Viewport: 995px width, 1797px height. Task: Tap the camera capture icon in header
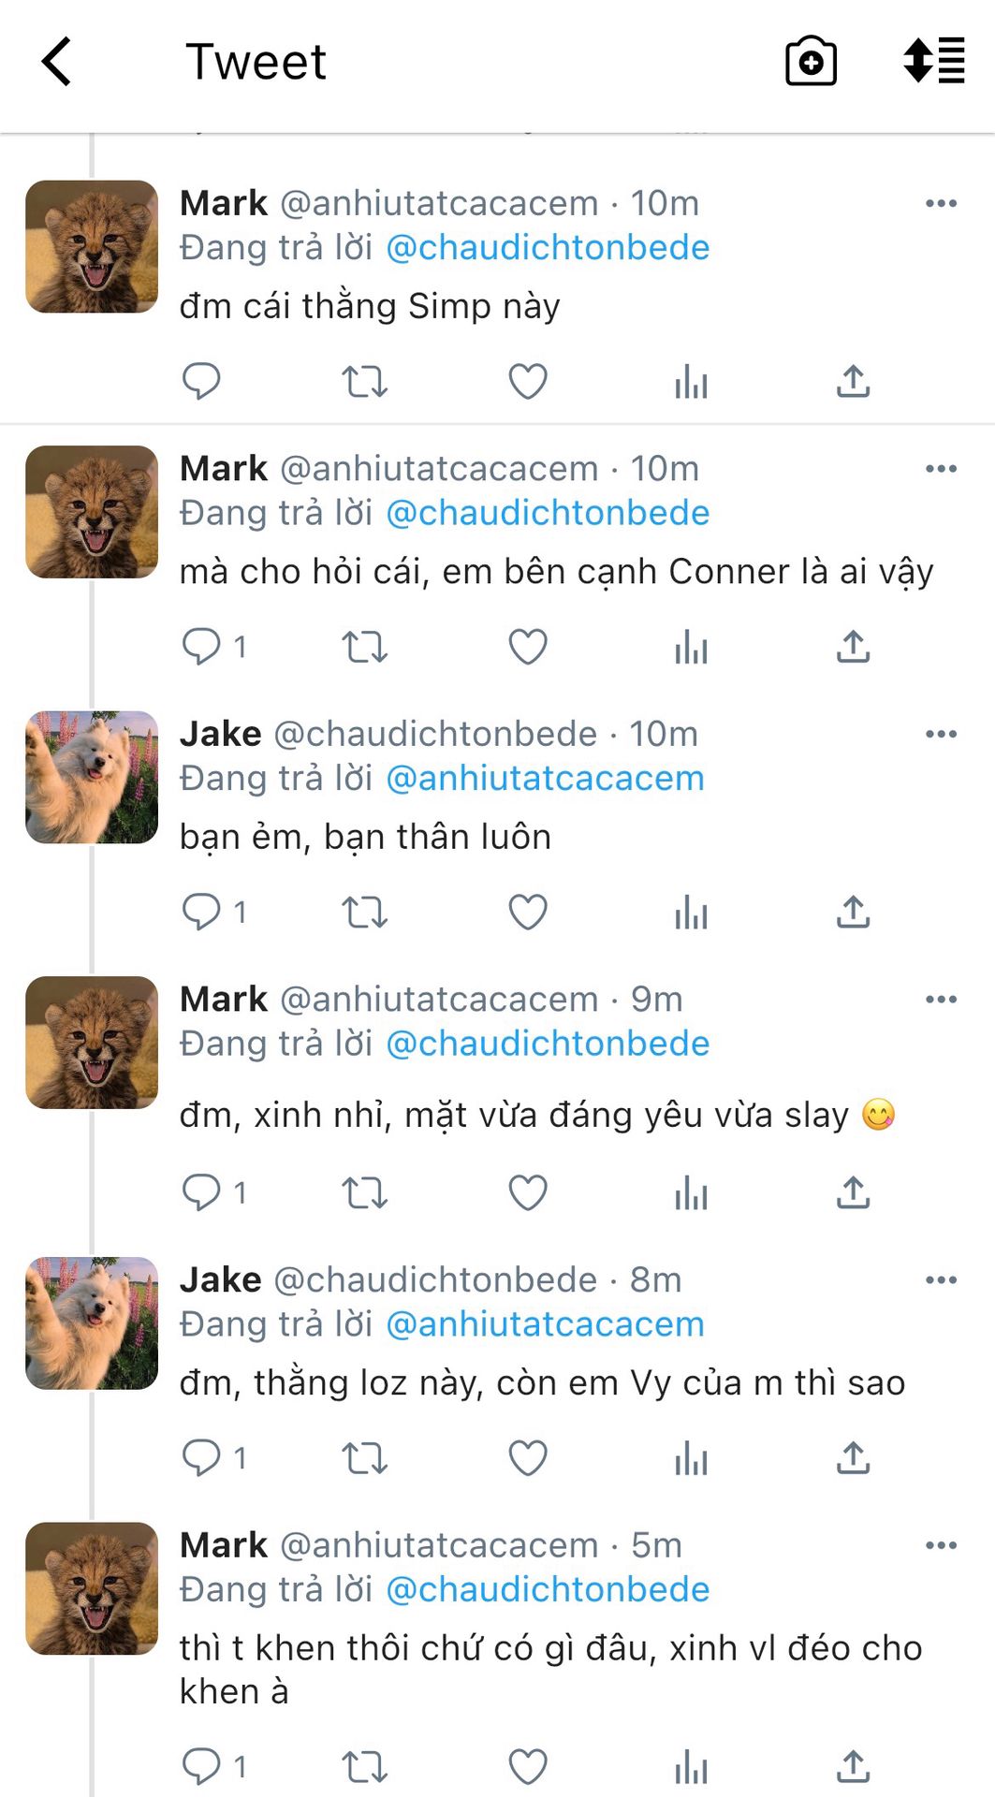(x=811, y=62)
